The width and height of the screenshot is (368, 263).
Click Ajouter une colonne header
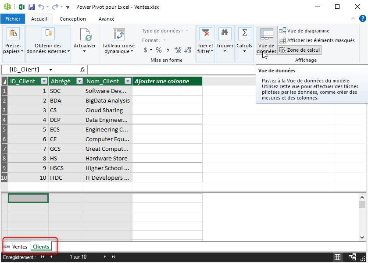point(167,81)
